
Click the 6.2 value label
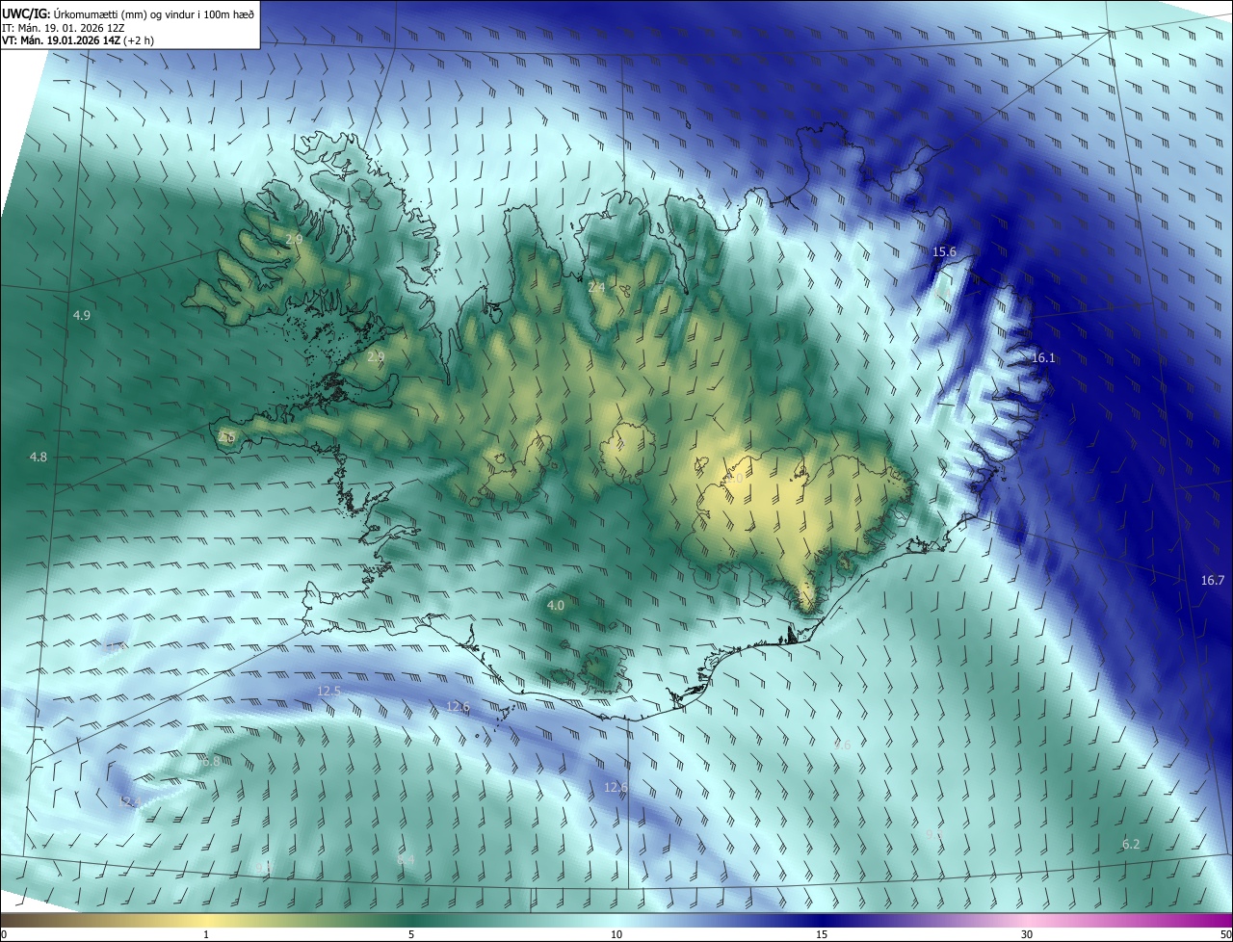(1131, 845)
